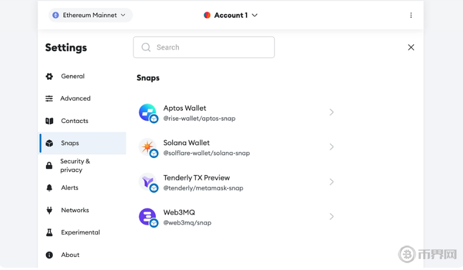This screenshot has height=270, width=463.
Task: Go to the Networks settings section
Action: click(x=75, y=211)
